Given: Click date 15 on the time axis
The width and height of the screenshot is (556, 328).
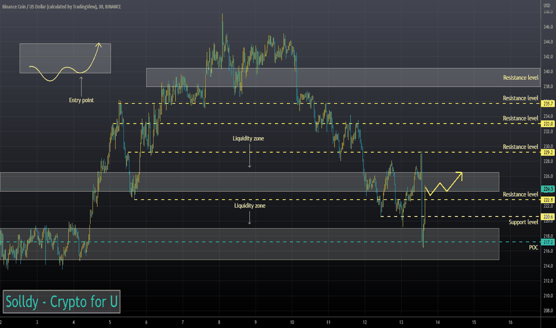Looking at the screenshot, I should 474,322.
